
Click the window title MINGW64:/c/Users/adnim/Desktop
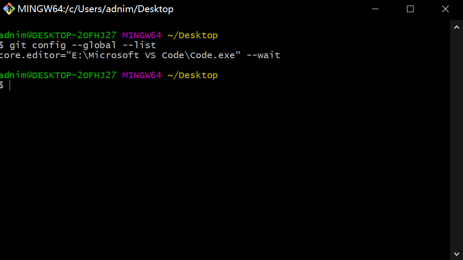pyautogui.click(x=95, y=9)
